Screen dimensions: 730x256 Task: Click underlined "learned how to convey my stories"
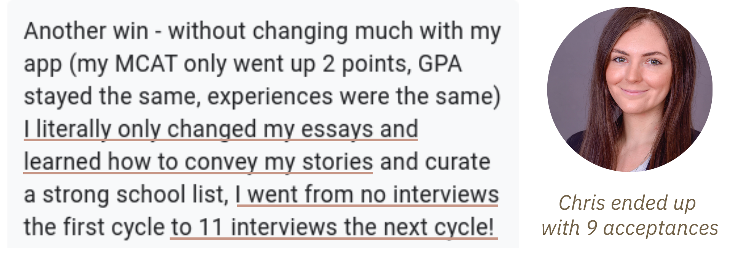pos(198,162)
